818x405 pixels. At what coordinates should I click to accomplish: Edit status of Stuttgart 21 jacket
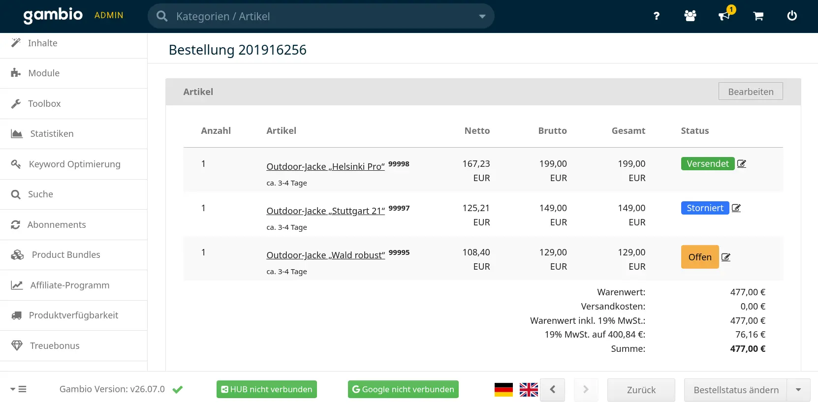tap(736, 208)
